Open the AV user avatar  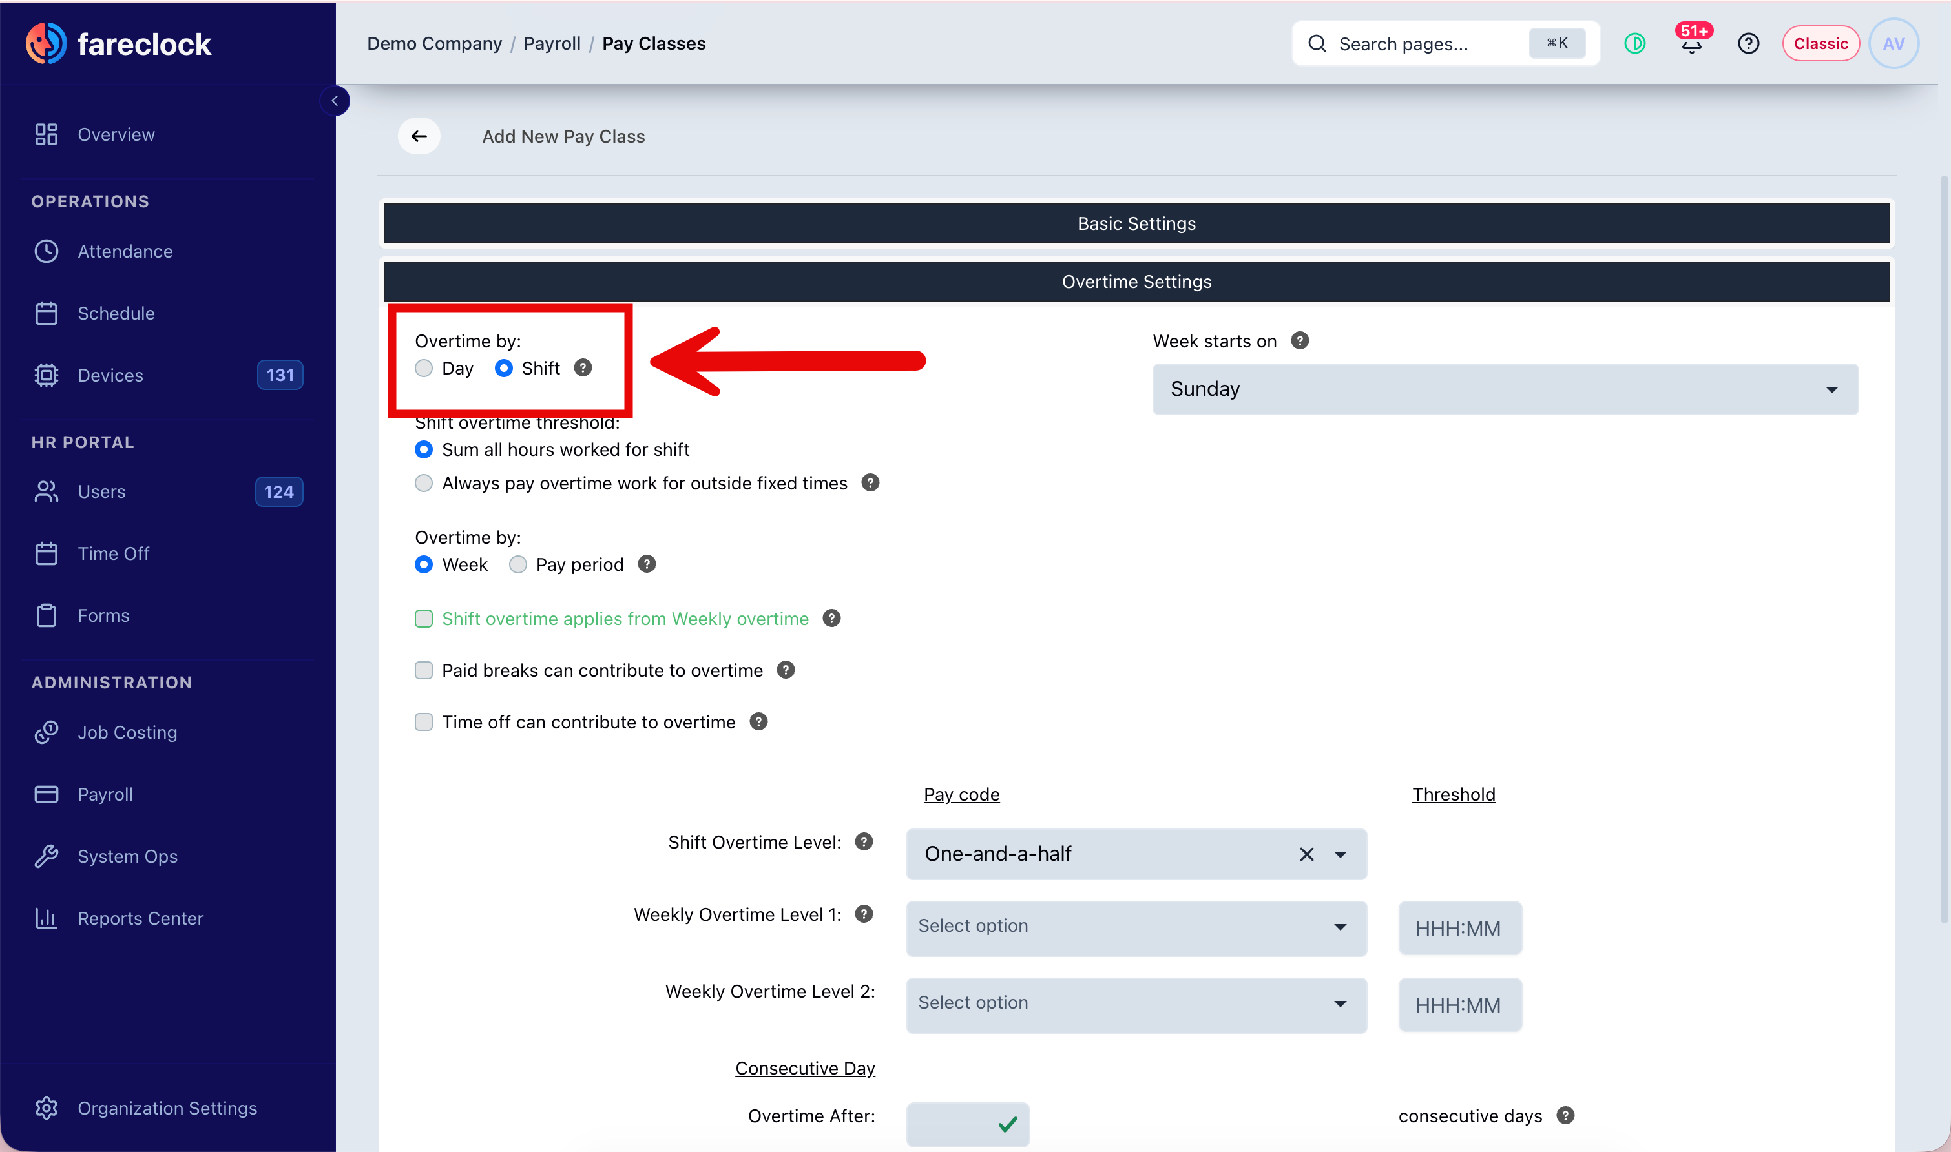(x=1894, y=43)
